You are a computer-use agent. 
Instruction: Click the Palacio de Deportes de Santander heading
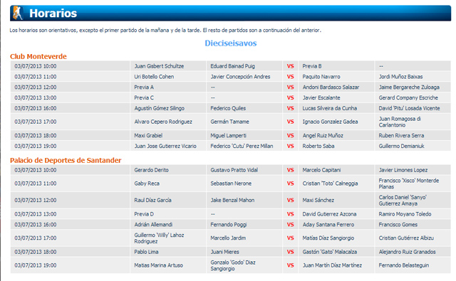tap(66, 160)
